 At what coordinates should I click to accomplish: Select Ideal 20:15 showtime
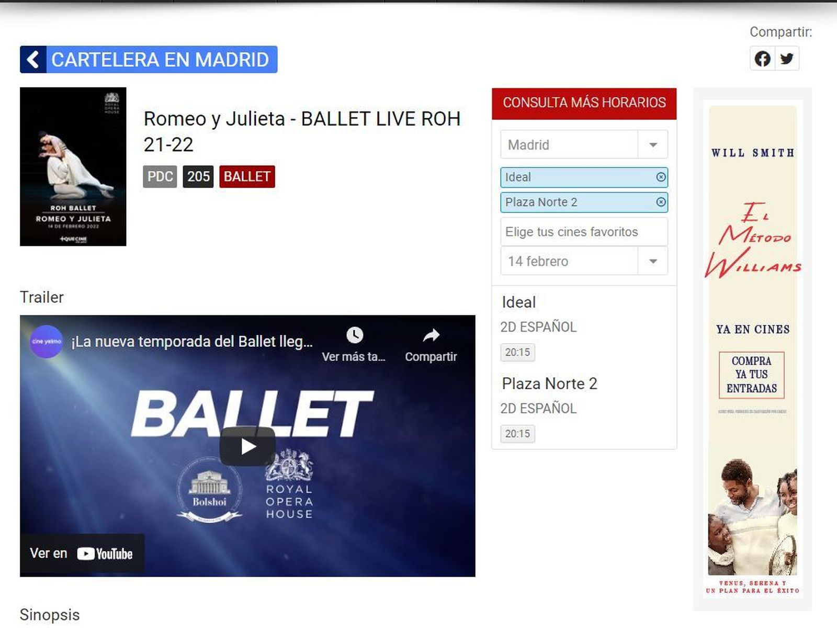click(517, 352)
